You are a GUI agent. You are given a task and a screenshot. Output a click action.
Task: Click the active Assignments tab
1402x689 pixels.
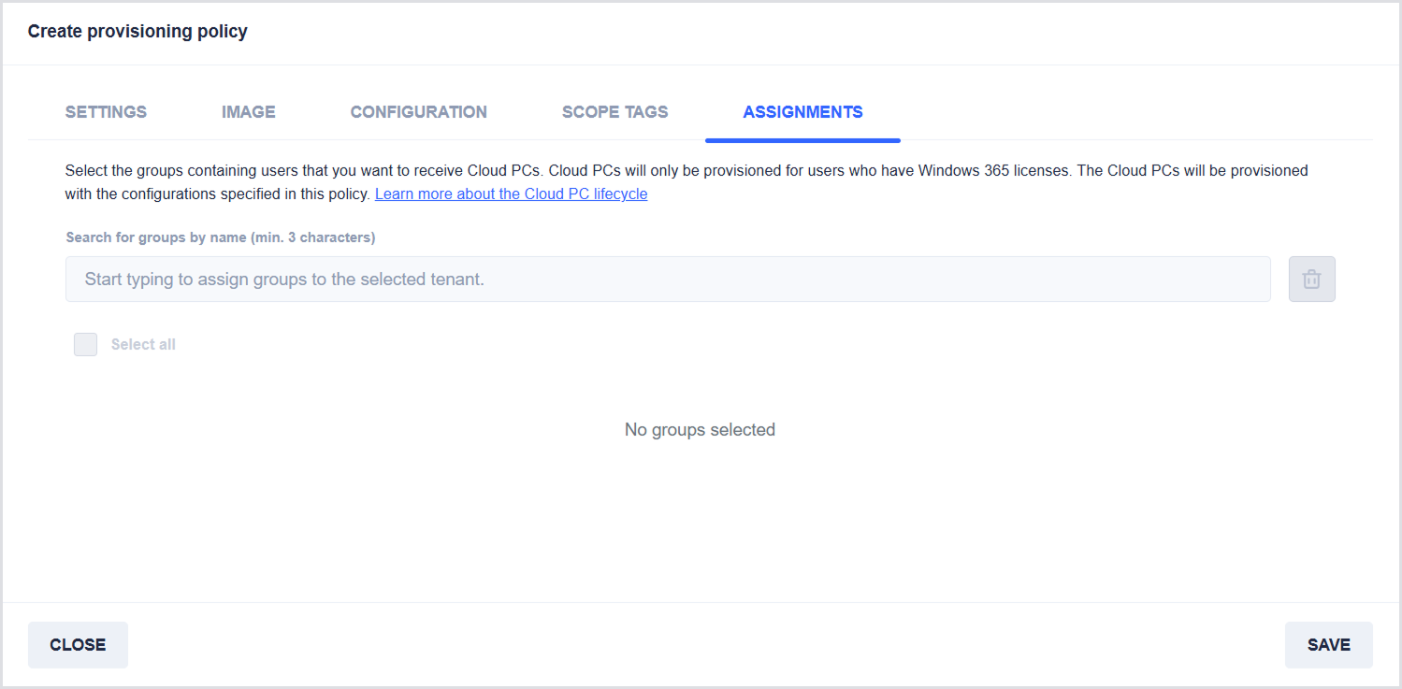802,112
